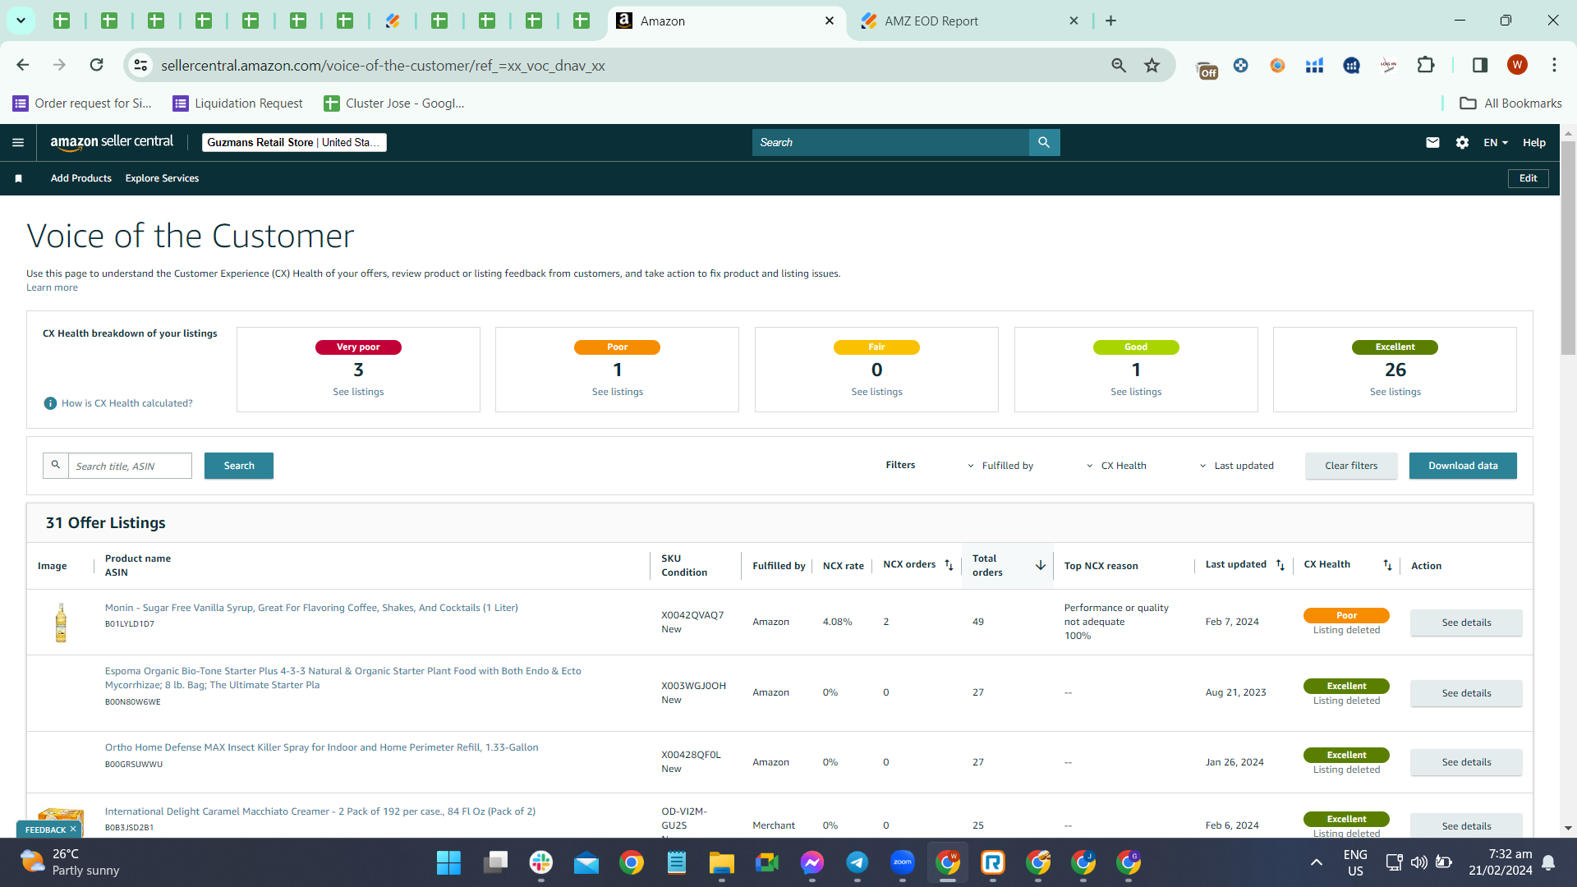
Task: Open All Bookmarks folder
Action: [x=1510, y=103]
